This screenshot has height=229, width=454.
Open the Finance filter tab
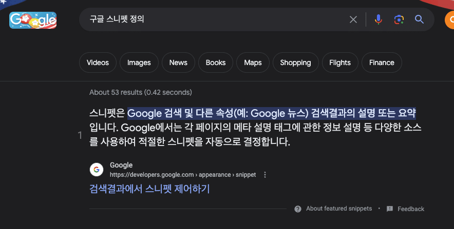click(x=382, y=63)
